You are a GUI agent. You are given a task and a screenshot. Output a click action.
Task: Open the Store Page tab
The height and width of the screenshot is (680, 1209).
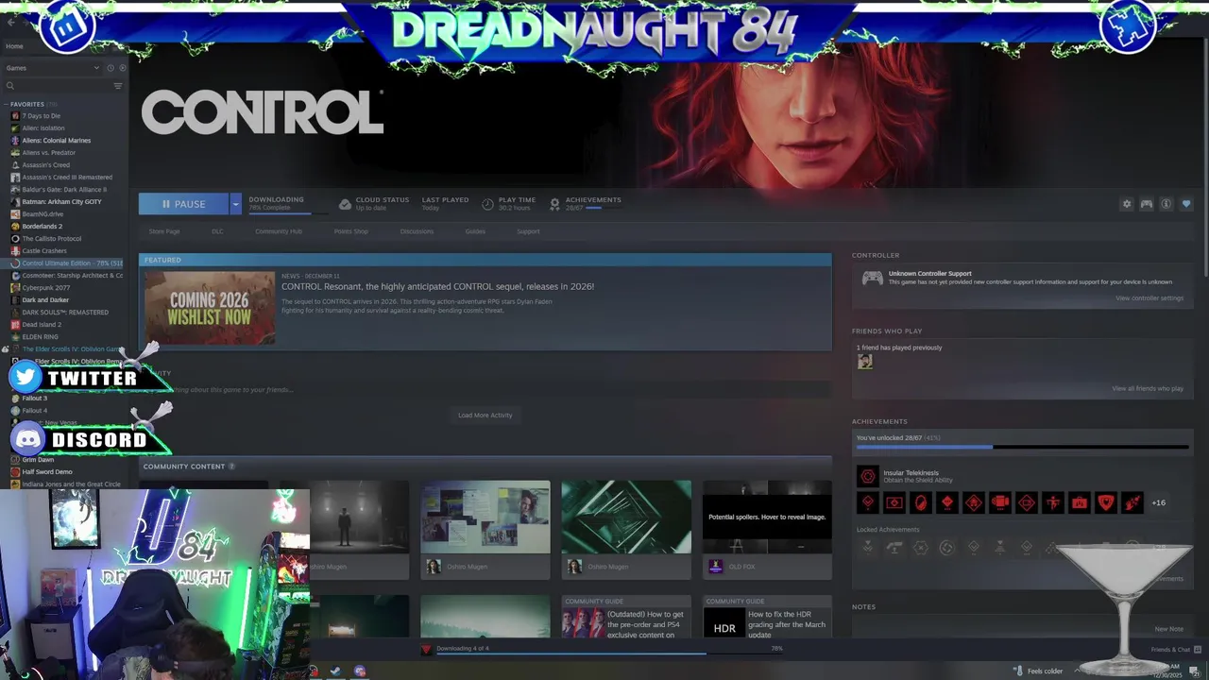coord(164,231)
